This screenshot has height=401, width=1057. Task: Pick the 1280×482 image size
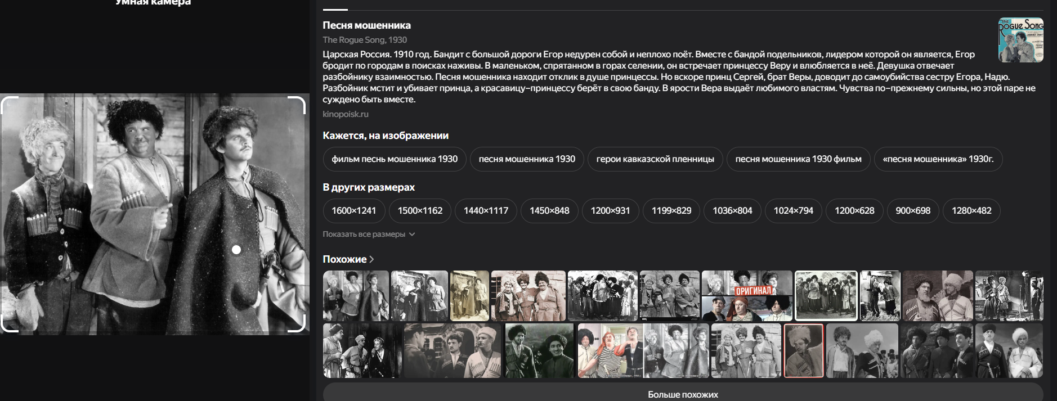(x=971, y=211)
